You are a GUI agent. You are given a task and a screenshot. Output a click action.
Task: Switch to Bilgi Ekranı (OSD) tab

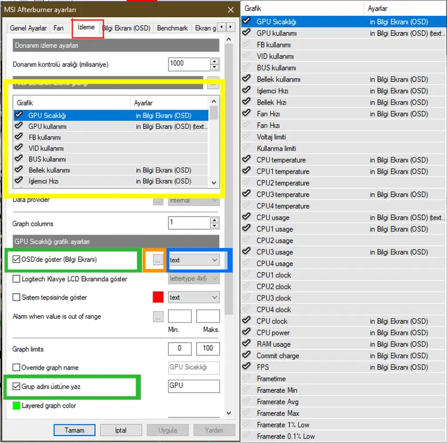(x=127, y=29)
